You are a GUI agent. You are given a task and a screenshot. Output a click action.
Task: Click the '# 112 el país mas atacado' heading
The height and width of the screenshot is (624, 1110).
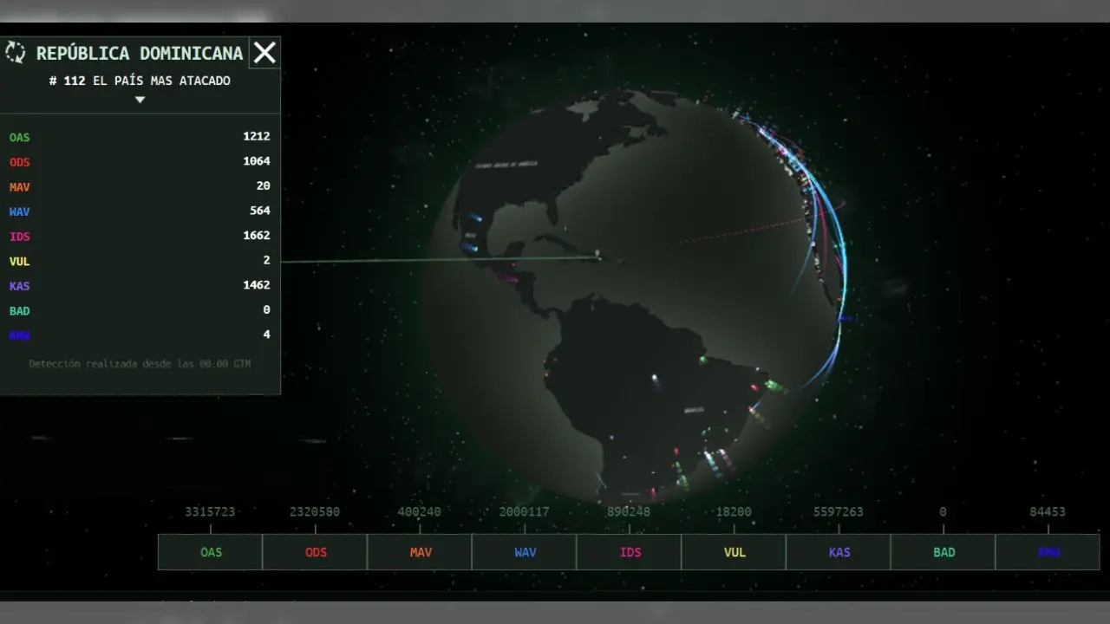pyautogui.click(x=140, y=81)
